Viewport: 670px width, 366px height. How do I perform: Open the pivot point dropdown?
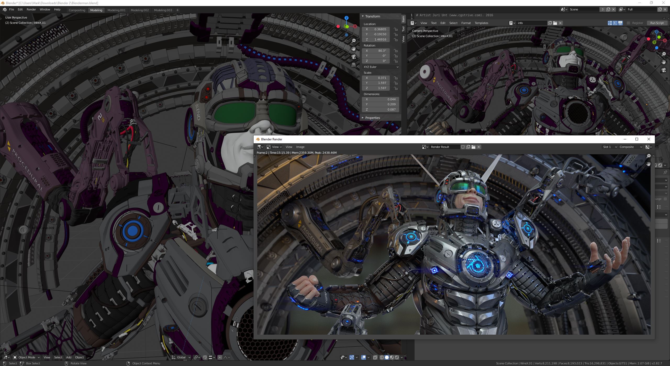(x=197, y=357)
